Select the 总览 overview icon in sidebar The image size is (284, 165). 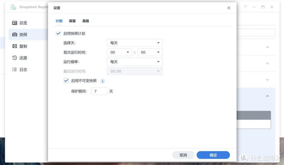(15, 23)
